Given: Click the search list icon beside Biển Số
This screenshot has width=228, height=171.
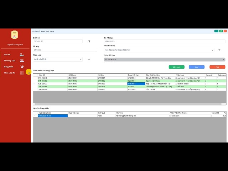Looking at the screenshot, I should click(x=89, y=41).
